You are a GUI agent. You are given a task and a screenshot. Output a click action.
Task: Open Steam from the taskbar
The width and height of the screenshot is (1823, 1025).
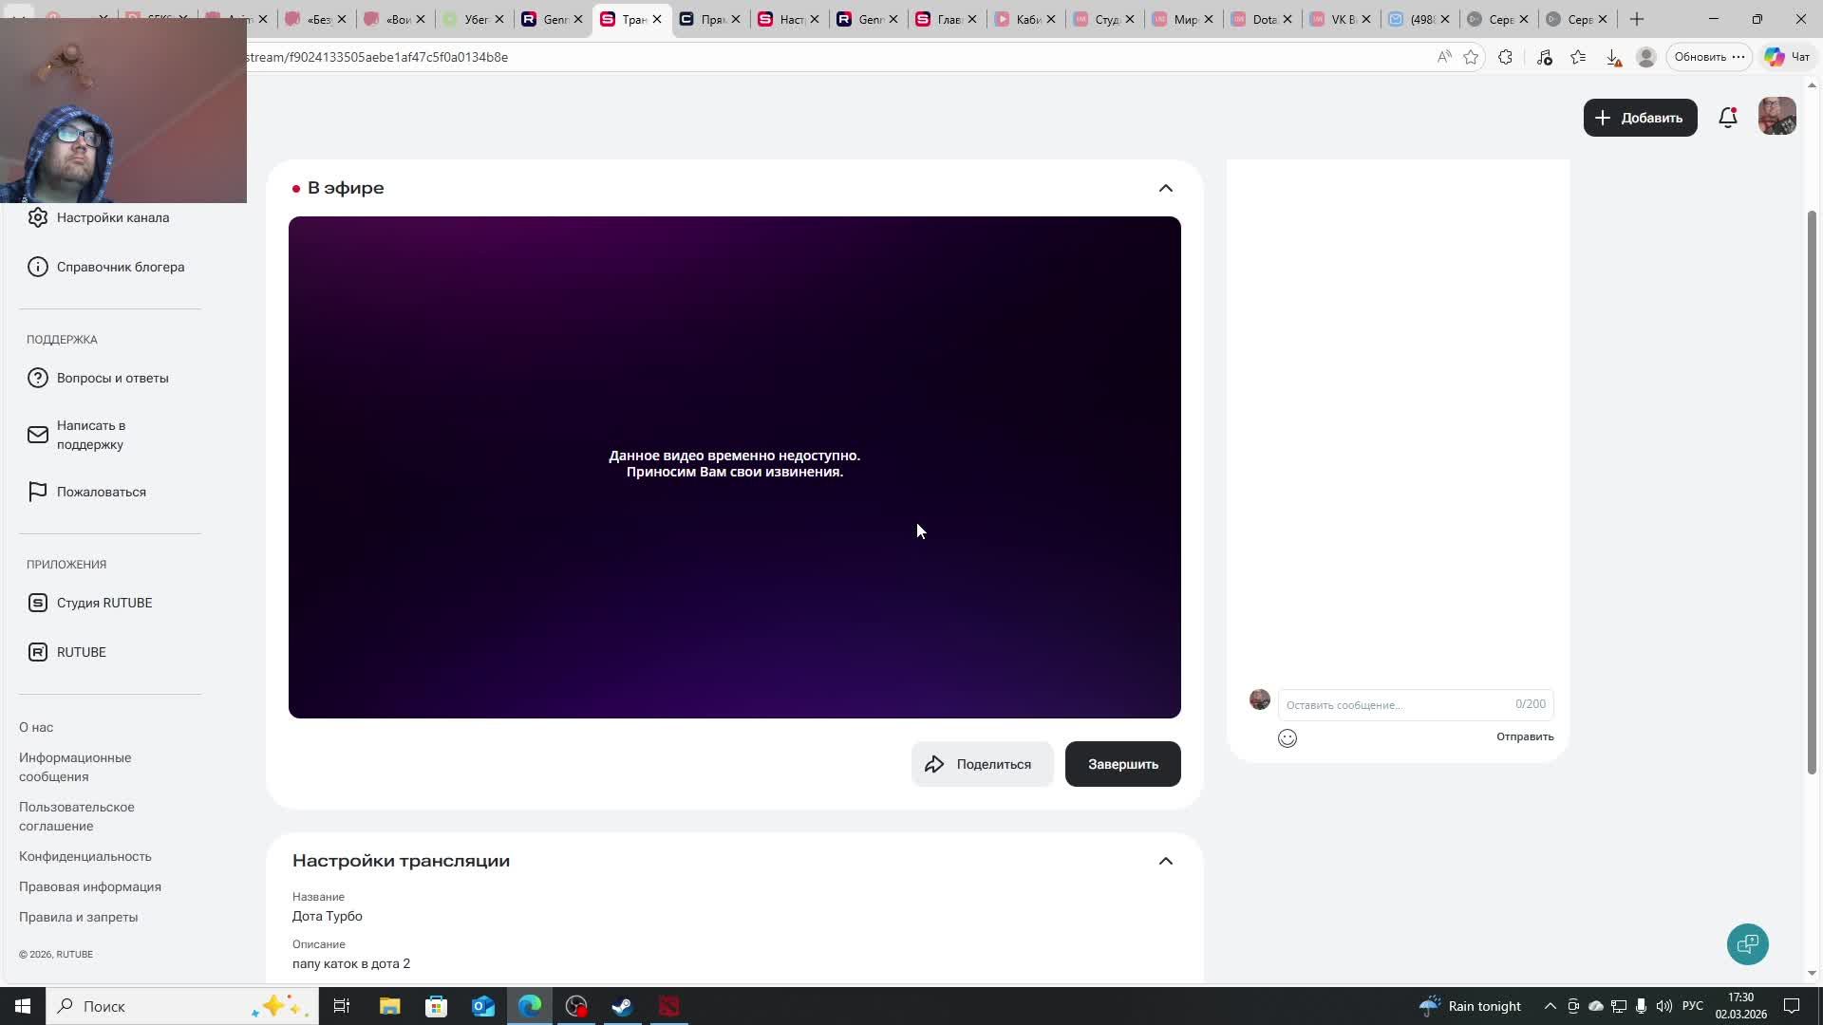coord(622,1006)
